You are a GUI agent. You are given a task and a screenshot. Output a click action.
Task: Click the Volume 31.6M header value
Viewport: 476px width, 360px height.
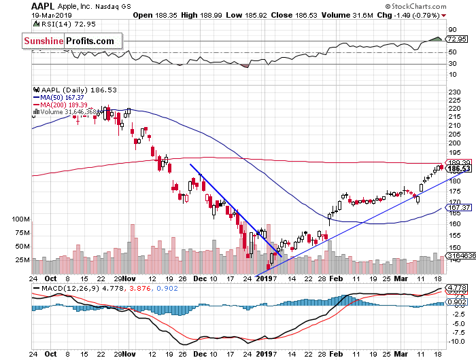click(347, 15)
